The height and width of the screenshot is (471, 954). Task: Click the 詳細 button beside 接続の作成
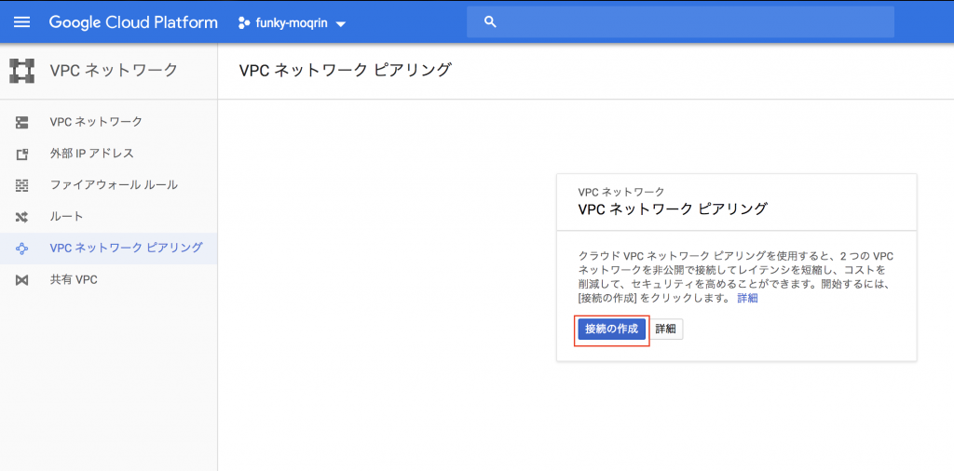665,329
